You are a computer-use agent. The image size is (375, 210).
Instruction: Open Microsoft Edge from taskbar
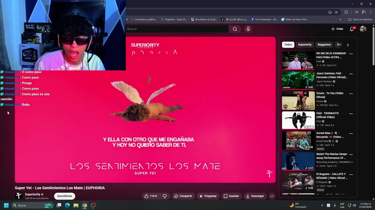coord(67,205)
